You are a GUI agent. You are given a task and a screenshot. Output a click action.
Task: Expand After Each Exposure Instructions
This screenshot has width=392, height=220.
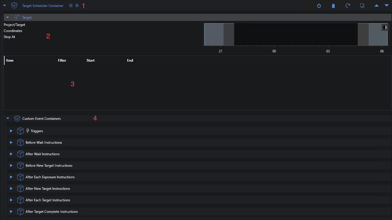click(11, 177)
